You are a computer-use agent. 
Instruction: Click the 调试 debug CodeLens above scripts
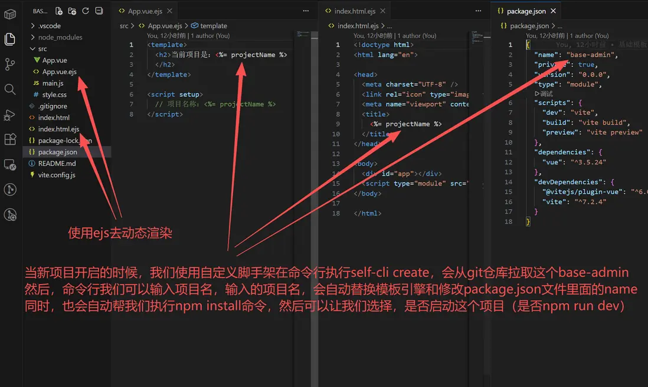[544, 94]
